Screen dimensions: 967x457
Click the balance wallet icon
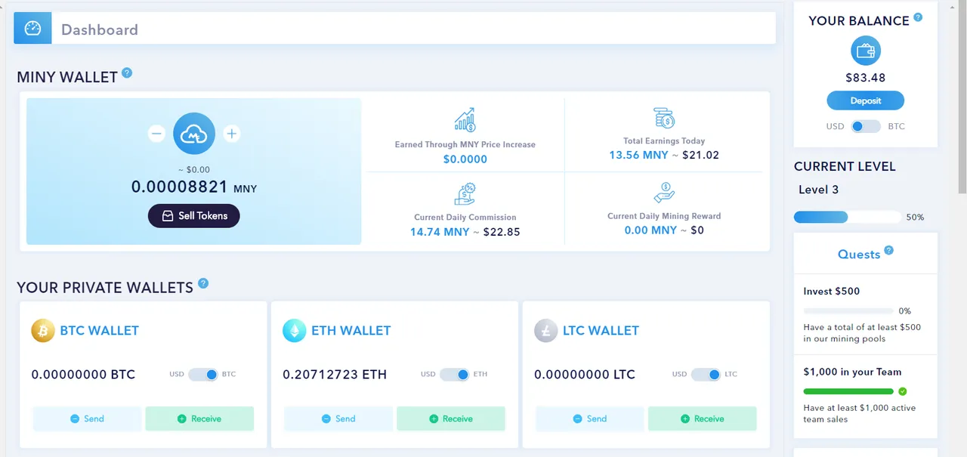(866, 51)
